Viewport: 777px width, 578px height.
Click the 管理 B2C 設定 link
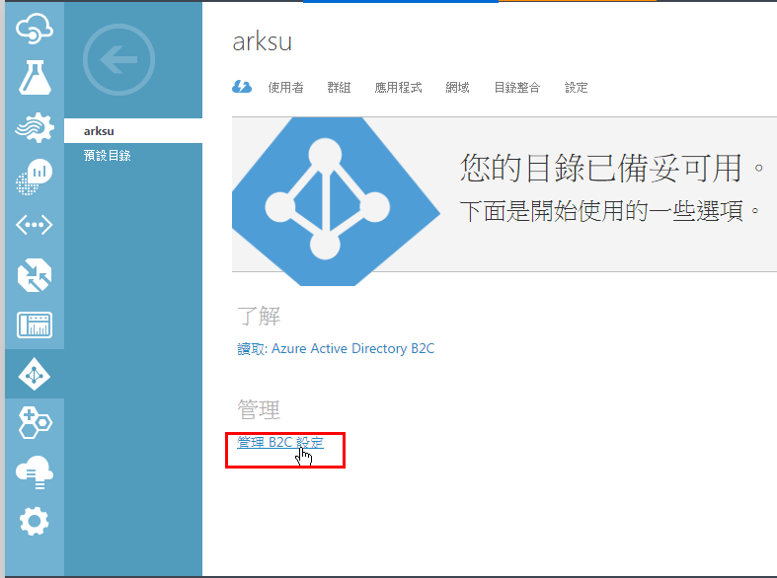click(x=280, y=443)
